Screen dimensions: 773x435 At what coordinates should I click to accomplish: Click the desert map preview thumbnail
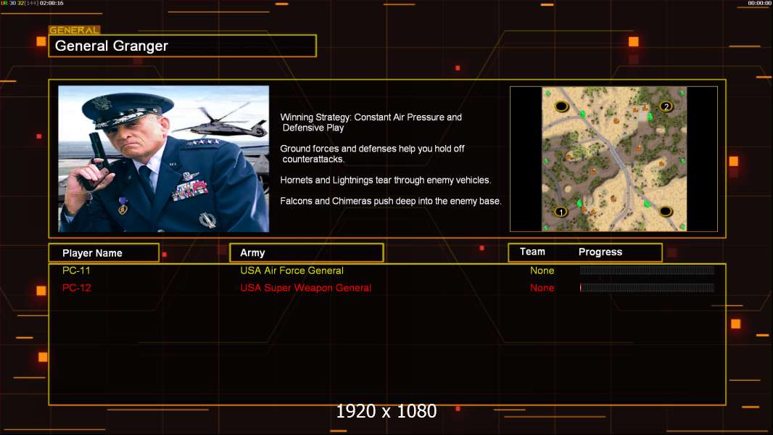coord(613,159)
